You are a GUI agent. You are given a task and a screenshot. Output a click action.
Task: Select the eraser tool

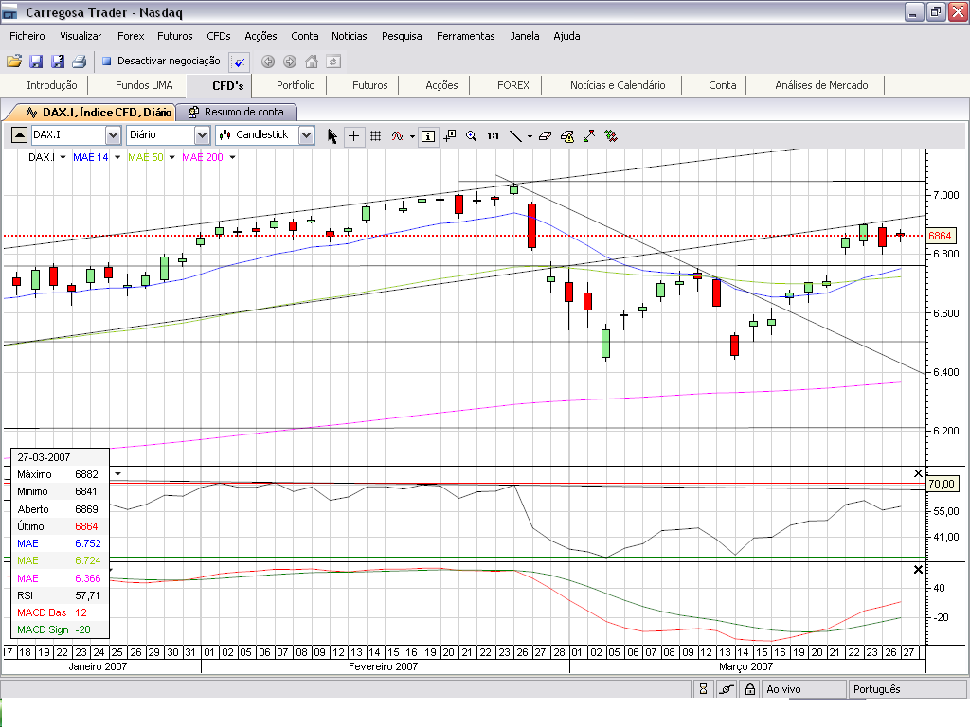[x=545, y=136]
